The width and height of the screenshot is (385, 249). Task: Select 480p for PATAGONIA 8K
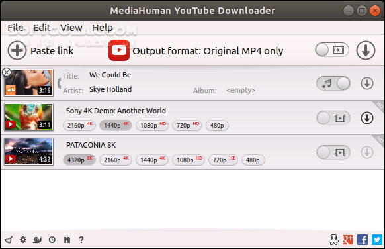pyautogui.click(x=253, y=160)
